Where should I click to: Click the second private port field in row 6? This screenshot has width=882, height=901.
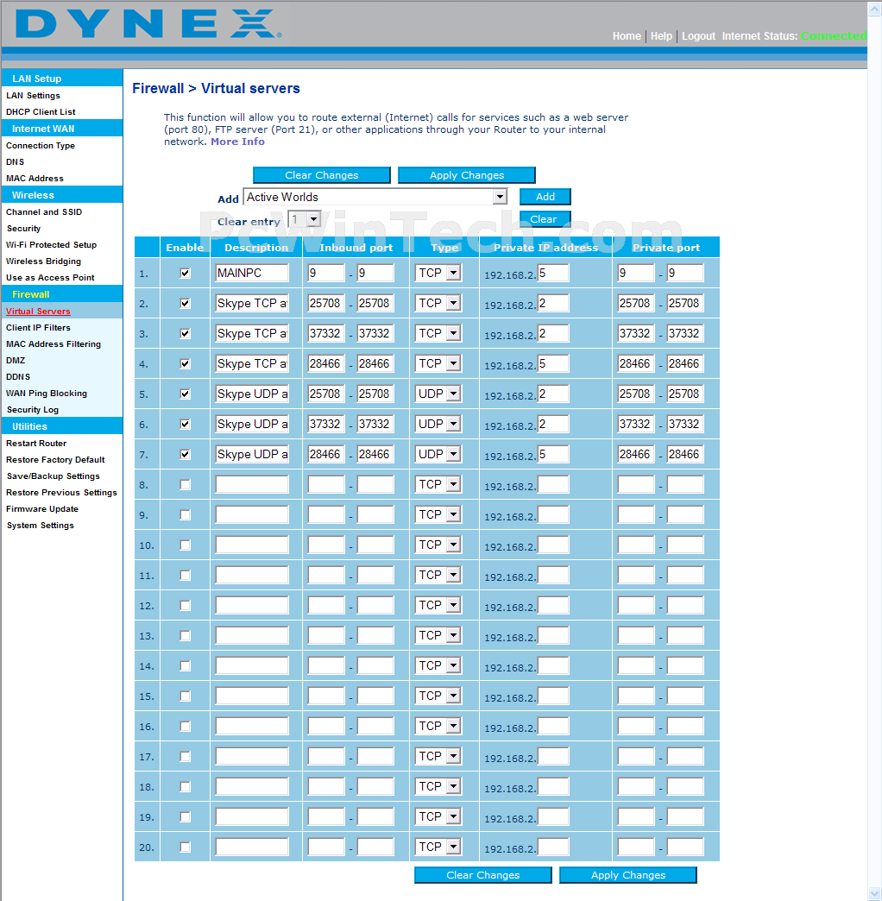685,424
